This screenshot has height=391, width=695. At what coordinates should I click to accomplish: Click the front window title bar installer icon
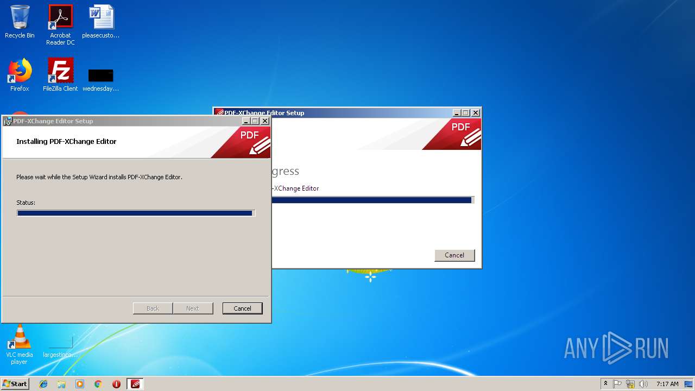pyautogui.click(x=8, y=121)
